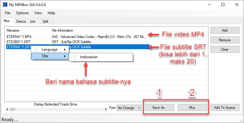Viewport: 244px width, 123px height.
Task: Expand the Language context submenu
Action: click(50, 49)
